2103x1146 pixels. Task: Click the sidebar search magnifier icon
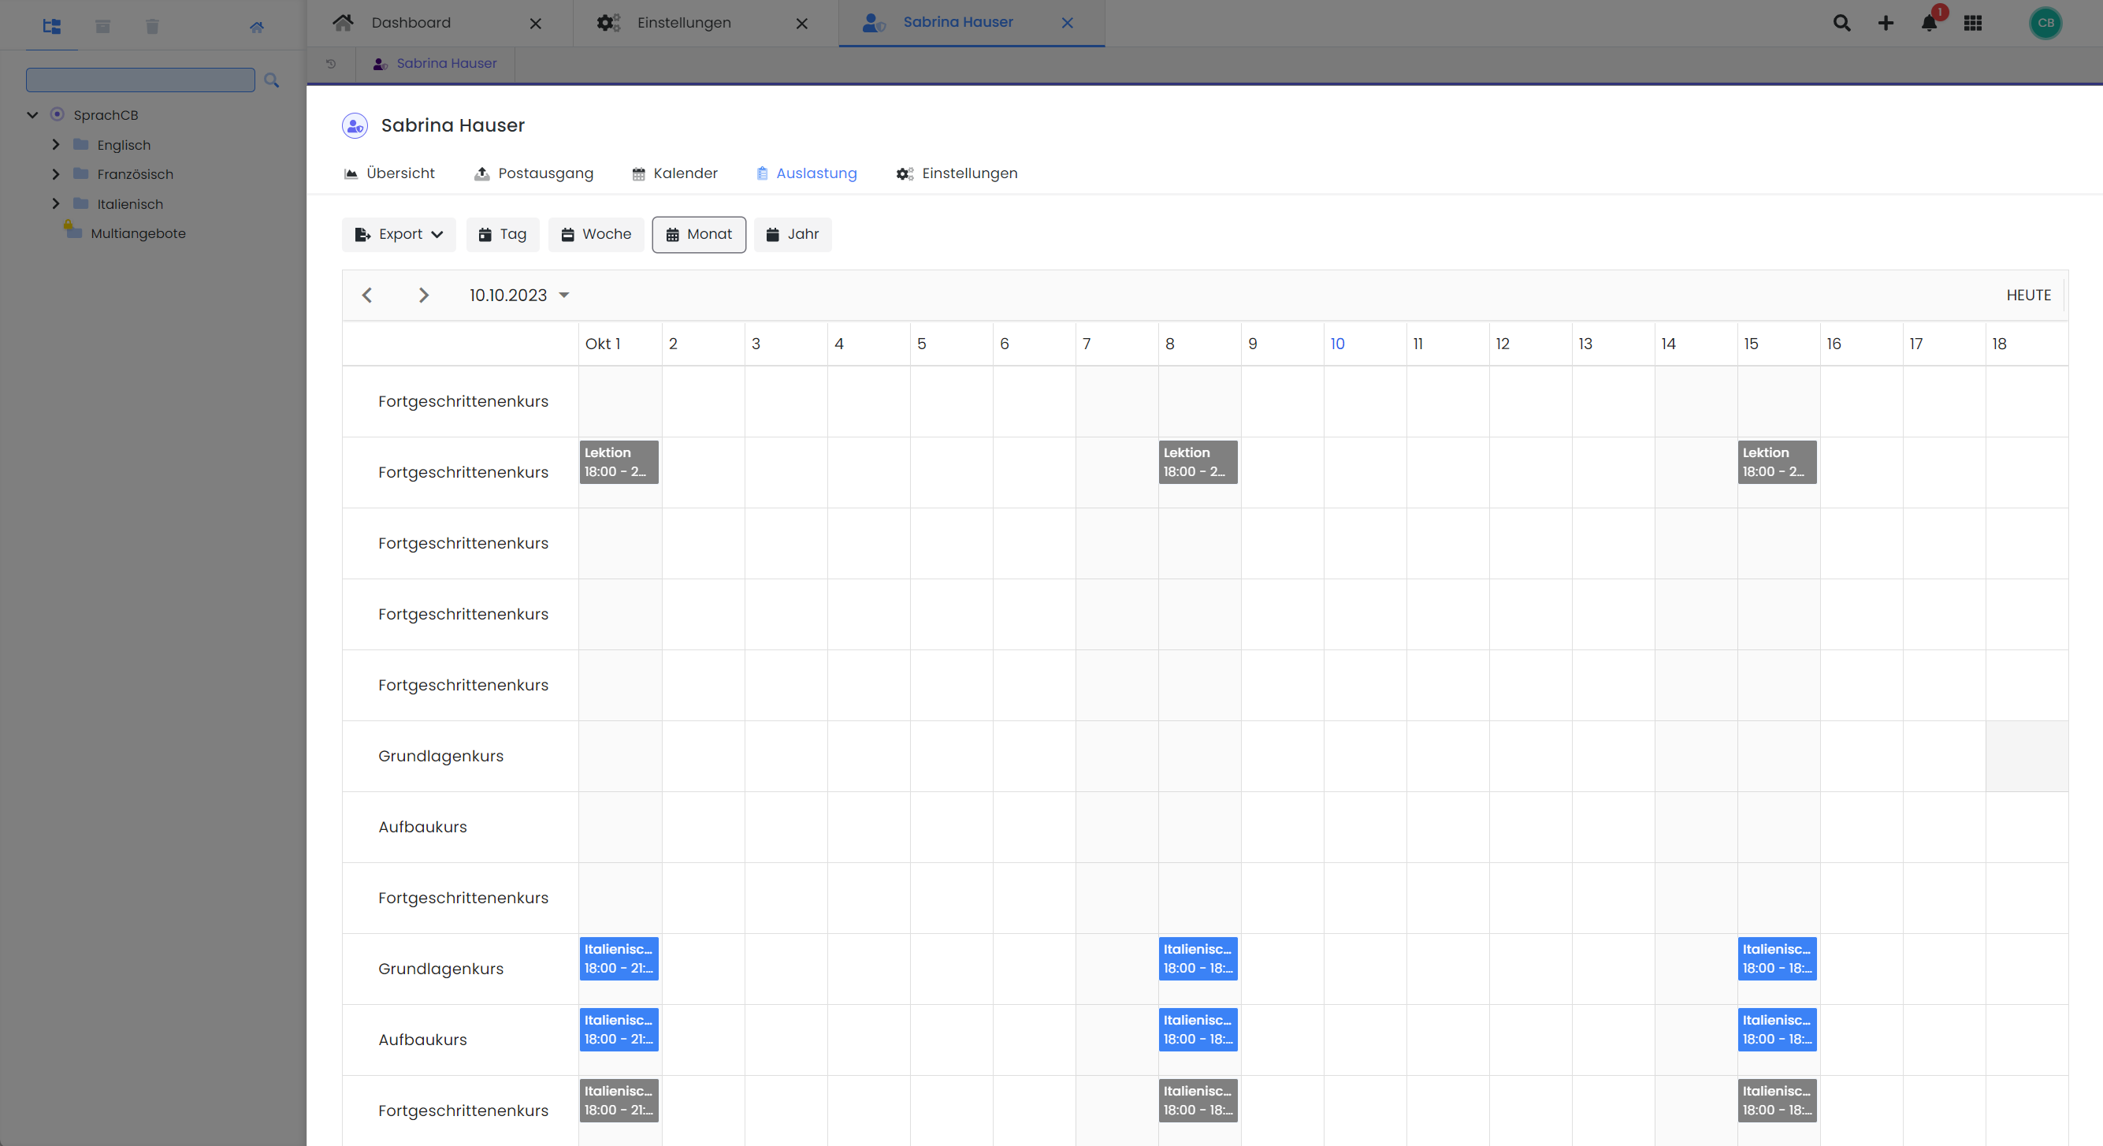[272, 80]
